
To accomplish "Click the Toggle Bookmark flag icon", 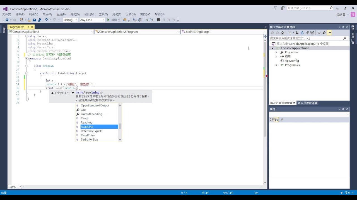I will tap(158, 20).
